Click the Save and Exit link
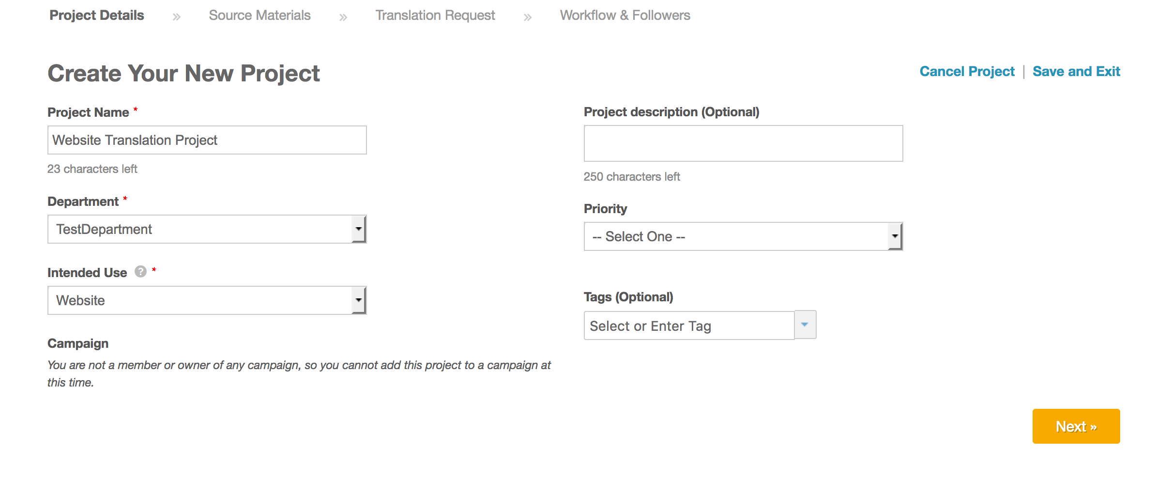Image resolution: width=1173 pixels, height=496 pixels. (1076, 72)
